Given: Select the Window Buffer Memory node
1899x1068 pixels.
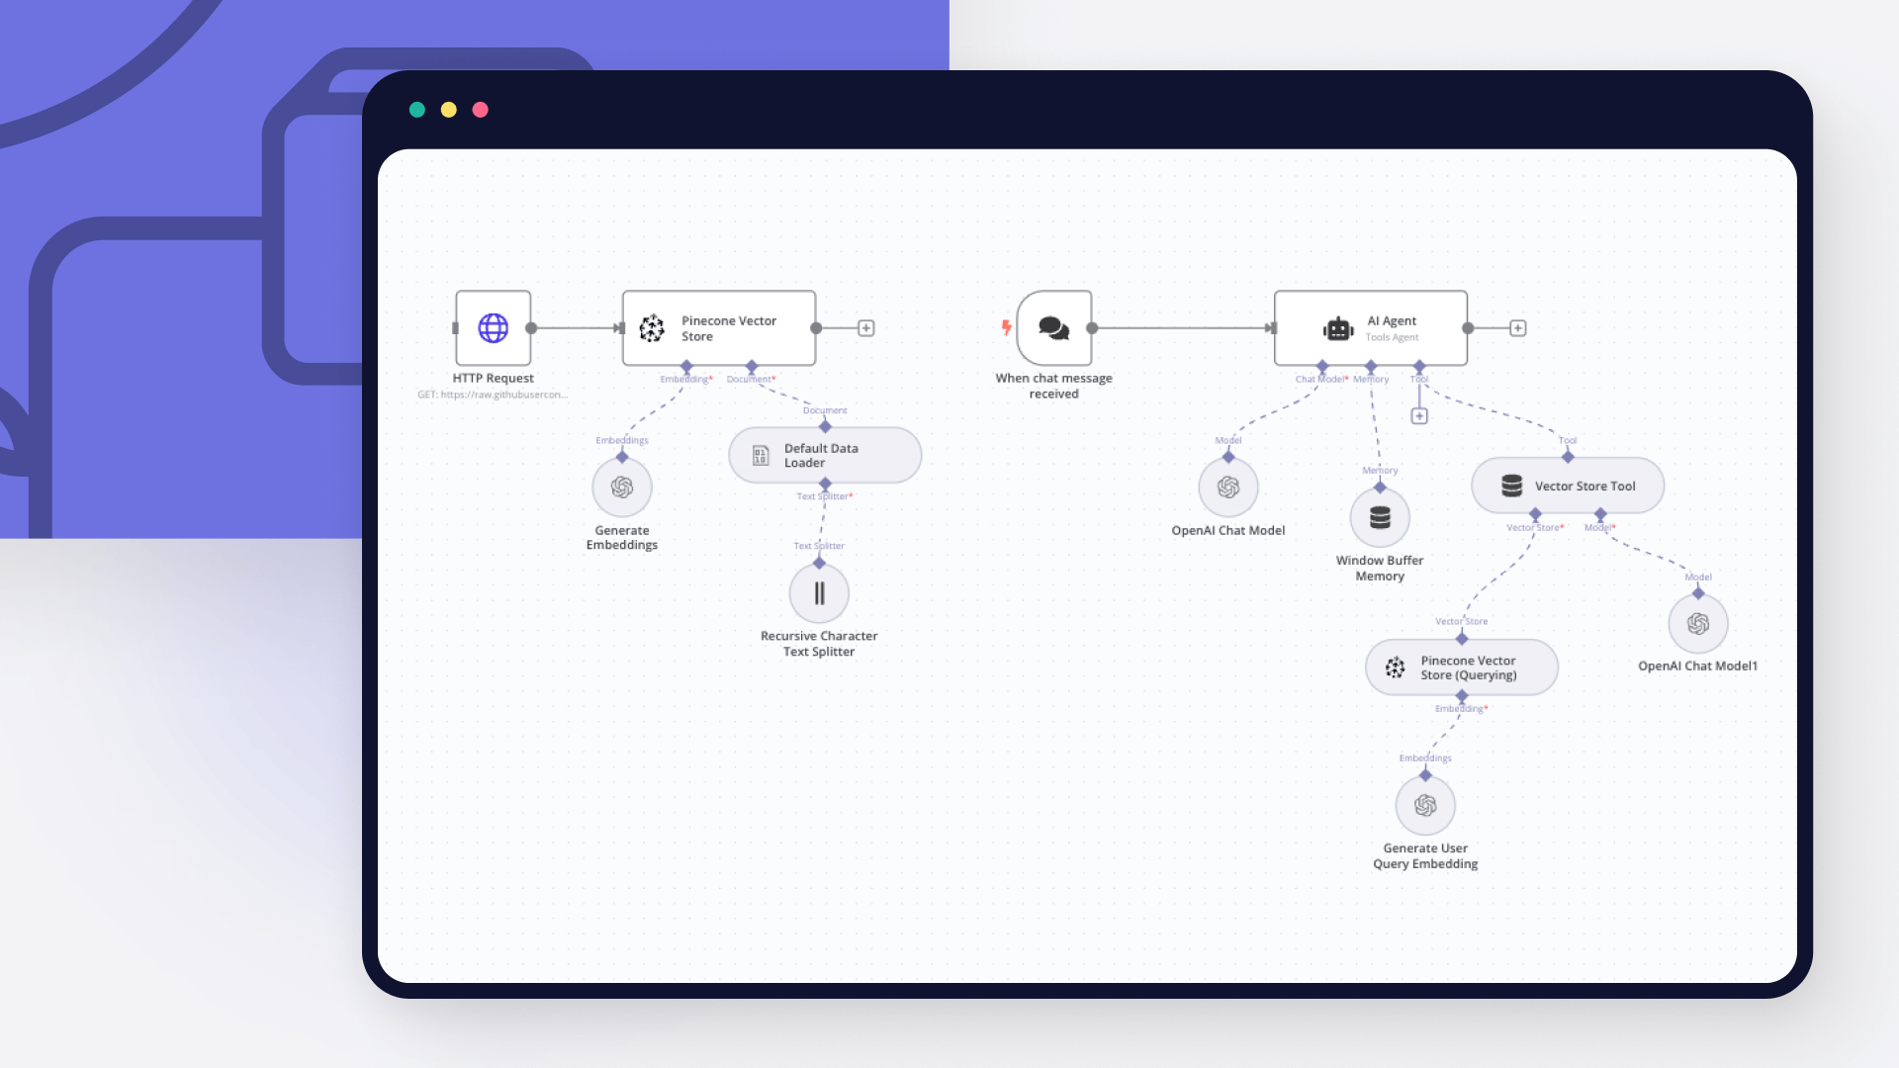Looking at the screenshot, I should click(x=1380, y=517).
